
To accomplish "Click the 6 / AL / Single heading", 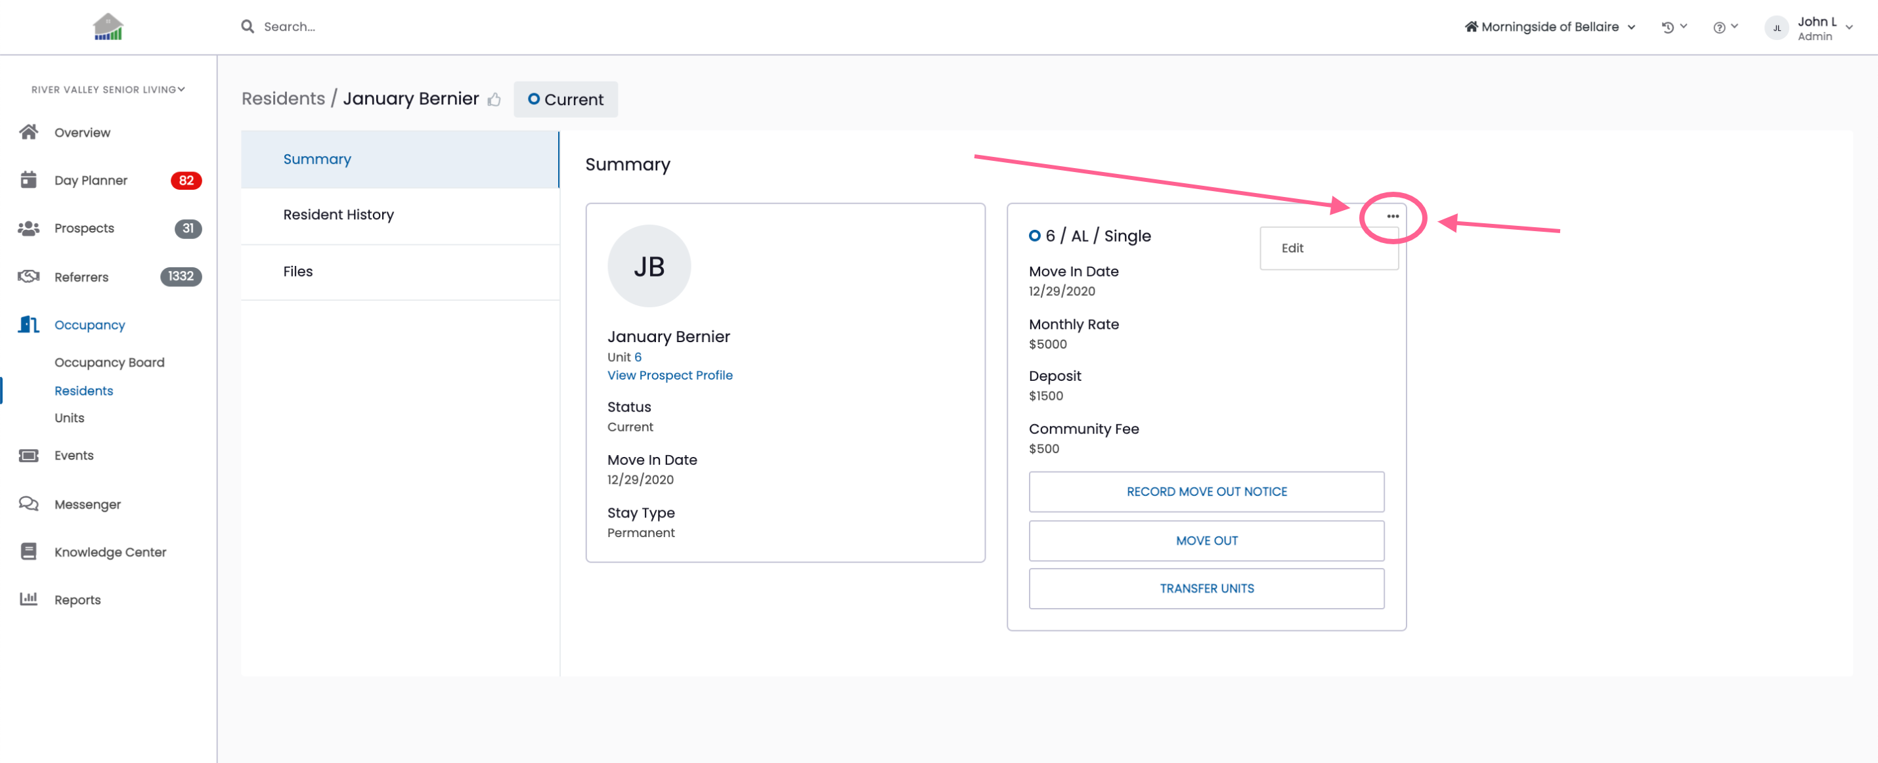I will 1098,235.
